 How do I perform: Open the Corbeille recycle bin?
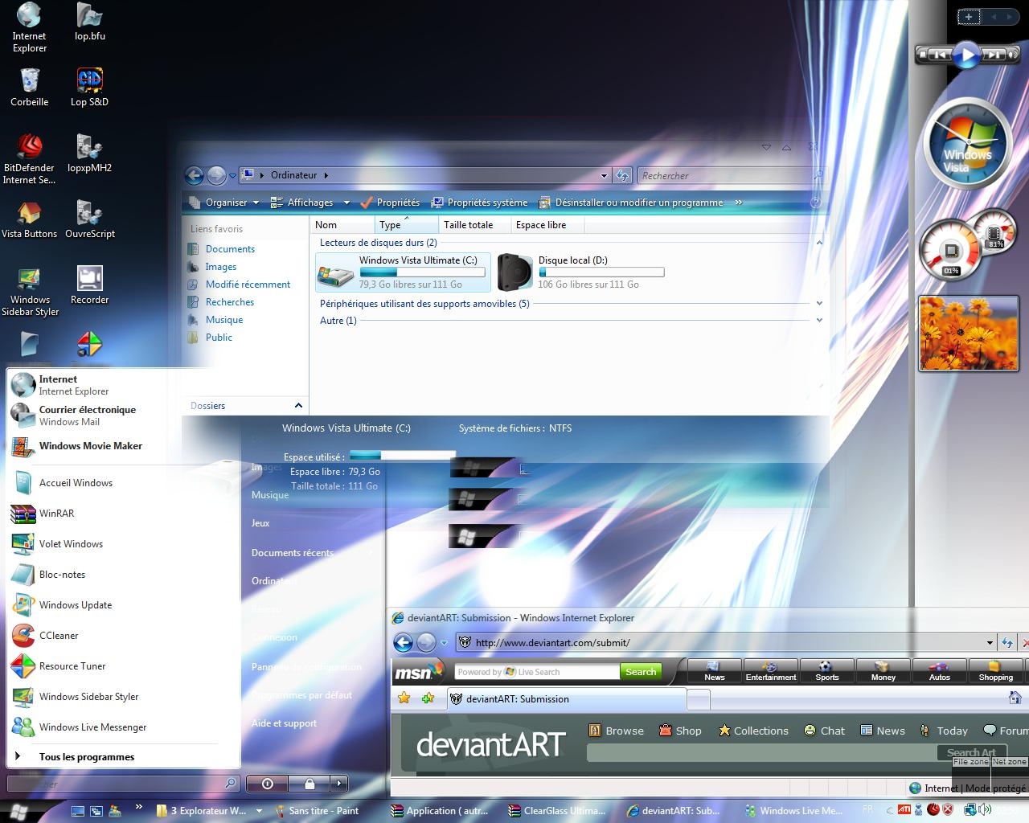tap(29, 87)
